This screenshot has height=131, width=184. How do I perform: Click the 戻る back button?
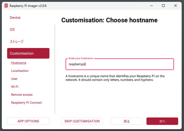[x=126, y=121]
